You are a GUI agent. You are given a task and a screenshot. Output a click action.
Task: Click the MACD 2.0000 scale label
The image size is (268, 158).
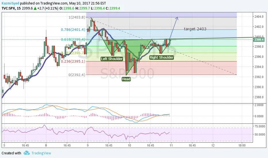click(x=259, y=105)
